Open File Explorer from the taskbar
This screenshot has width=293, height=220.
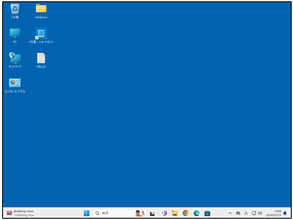175,213
